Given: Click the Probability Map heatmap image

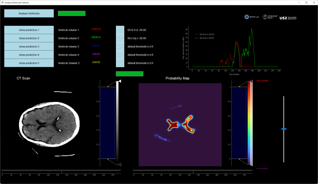Looking at the screenshot, I should 180,125.
